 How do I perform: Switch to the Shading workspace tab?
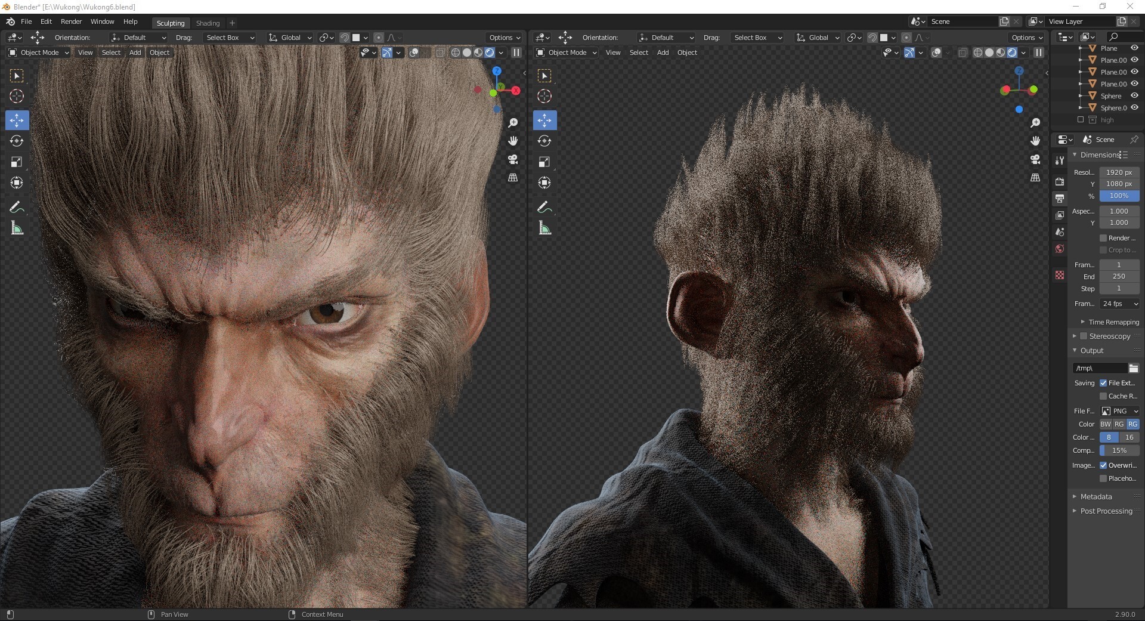(x=208, y=23)
